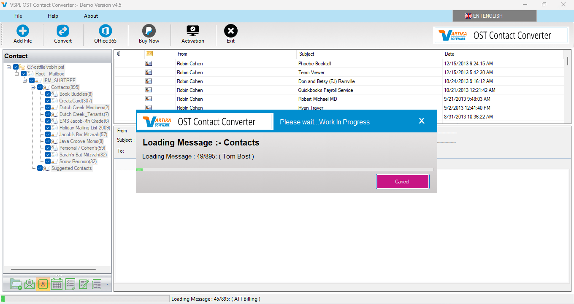Open the Help menu

tap(53, 16)
